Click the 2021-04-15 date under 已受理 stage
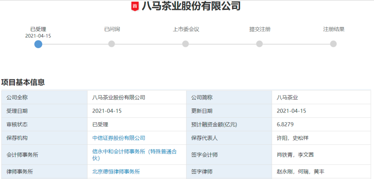The width and height of the screenshot is (374, 179). coord(38,36)
